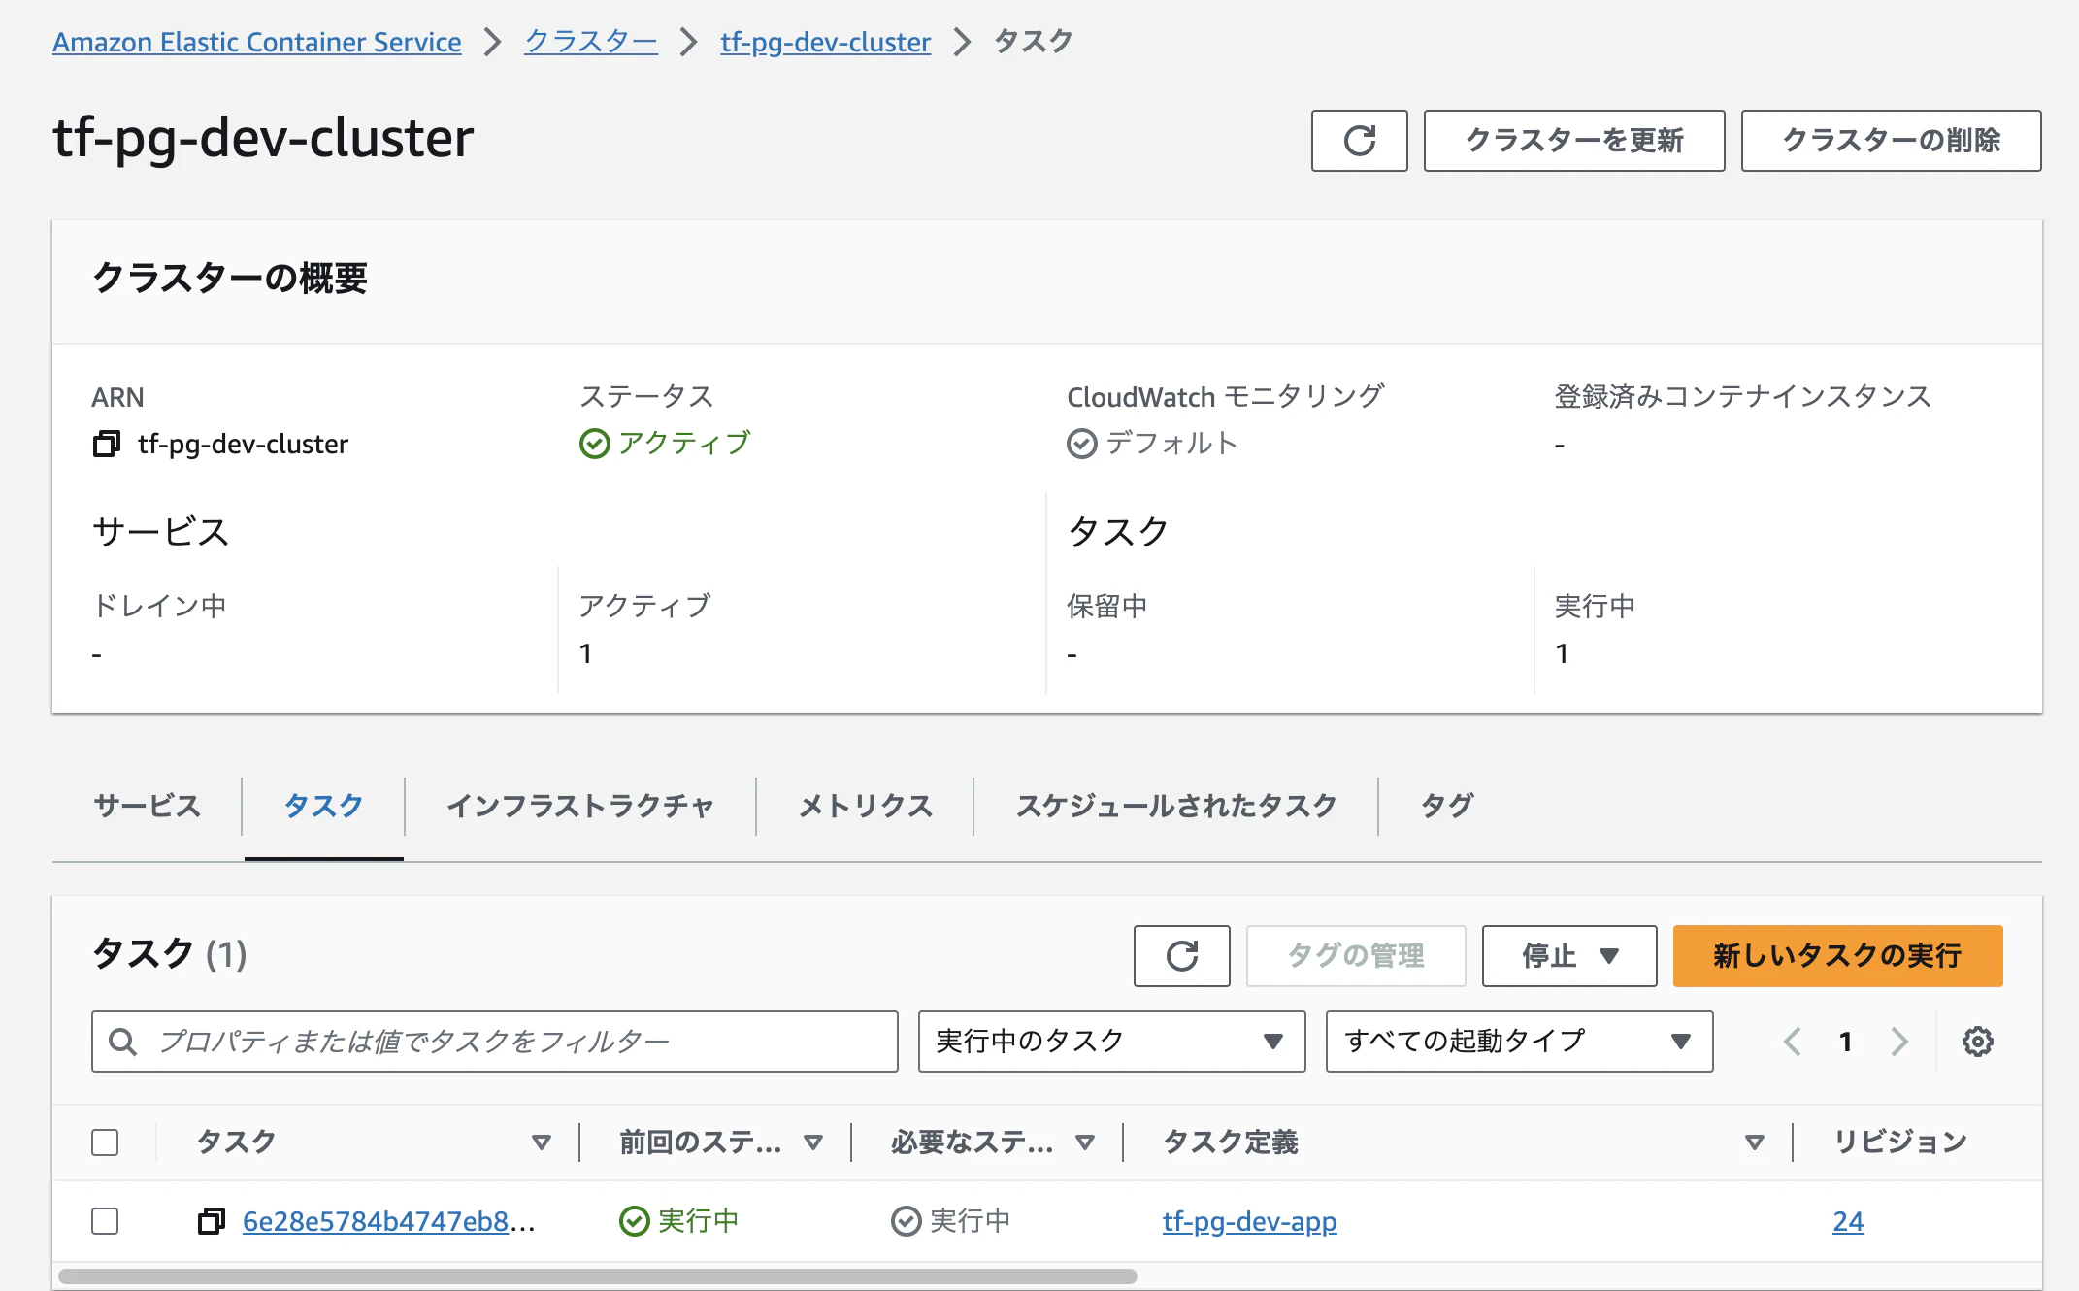Open the すべての起動タイプ dropdown
This screenshot has height=1291, width=2079.
[x=1519, y=1042]
